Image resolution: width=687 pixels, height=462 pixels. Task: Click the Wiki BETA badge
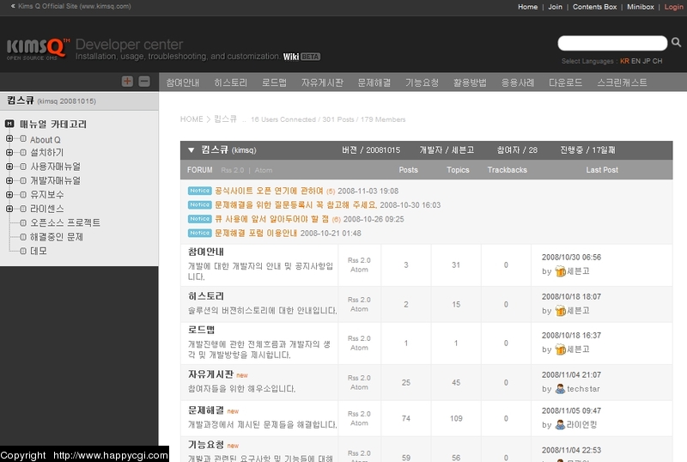point(301,57)
